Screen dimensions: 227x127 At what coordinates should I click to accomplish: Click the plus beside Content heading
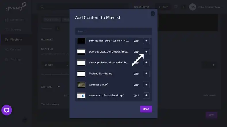pos(59,87)
